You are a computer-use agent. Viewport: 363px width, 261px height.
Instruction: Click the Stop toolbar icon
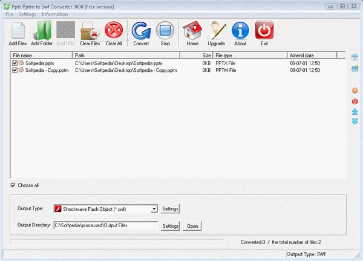point(165,30)
